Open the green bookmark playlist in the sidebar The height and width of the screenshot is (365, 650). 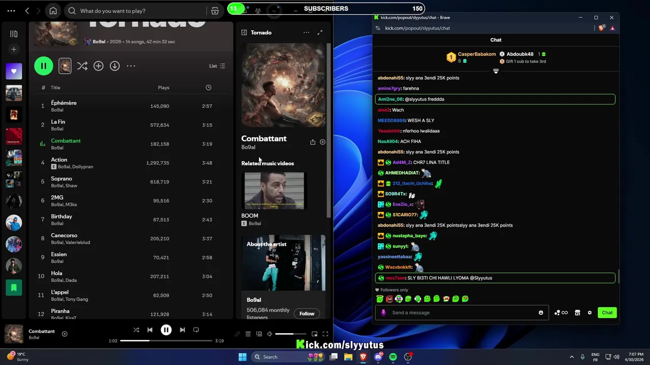14,287
